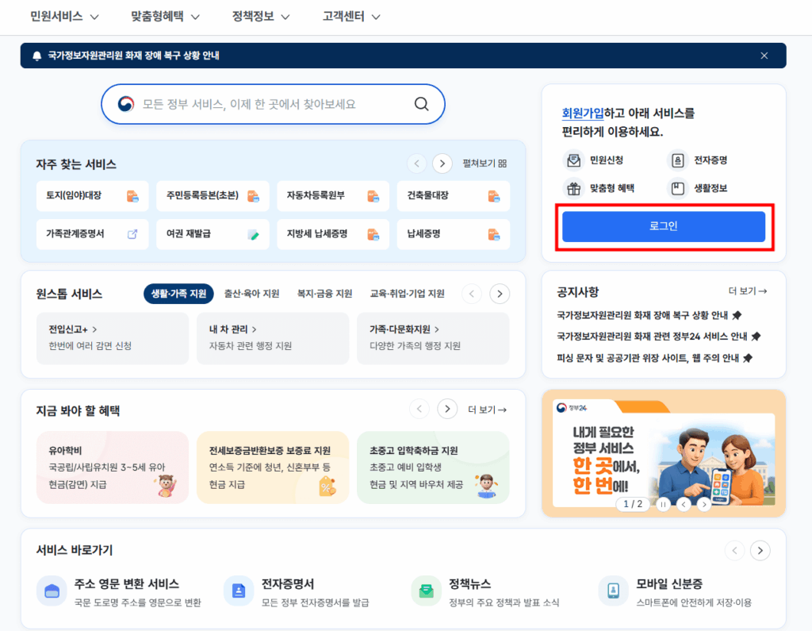The width and height of the screenshot is (812, 631).
Task: Open 내 차 관리 one-stop service
Action: [x=273, y=338]
